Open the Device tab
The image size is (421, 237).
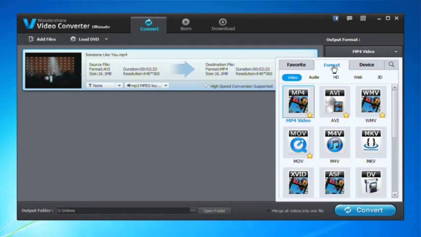click(x=367, y=65)
